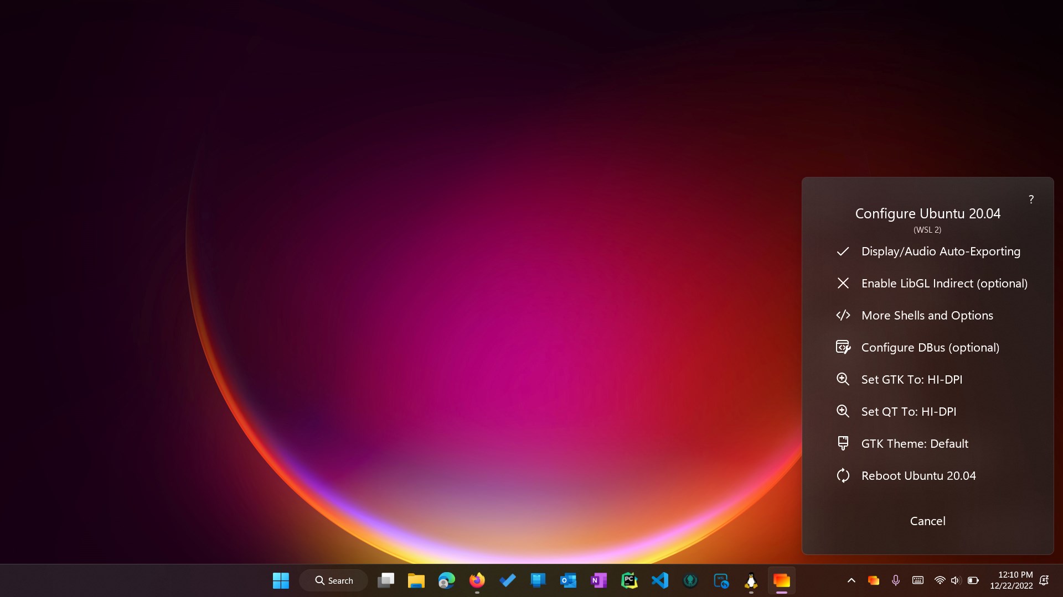The image size is (1063, 597).
Task: Toggle the microphone in the system tray
Action: 895,580
